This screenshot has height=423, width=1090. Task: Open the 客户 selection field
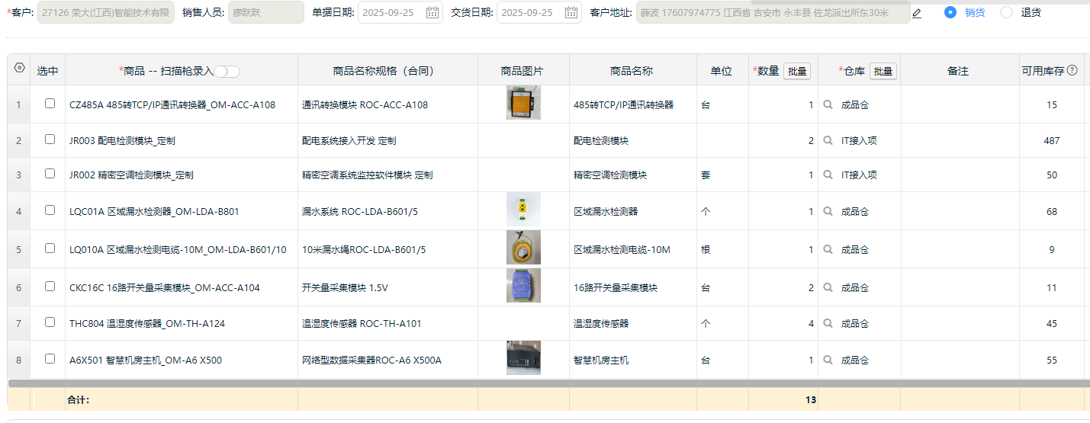point(105,13)
